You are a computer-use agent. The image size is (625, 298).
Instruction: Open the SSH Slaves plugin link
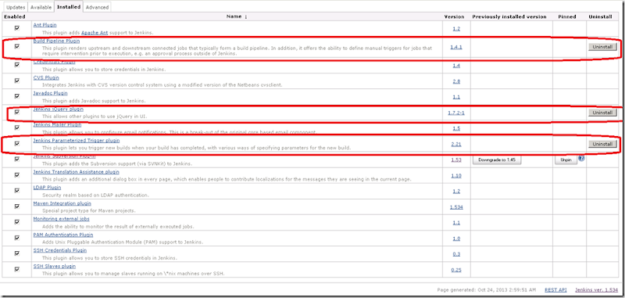tap(55, 266)
